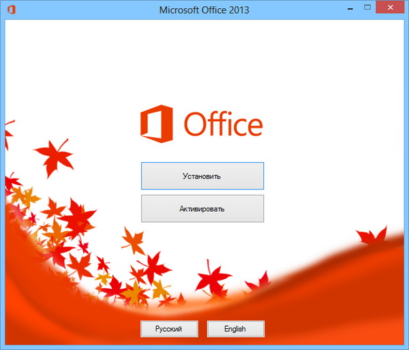This screenshot has height=350, width=409.
Task: Open the system menu via title bar Office icon
Action: point(11,10)
